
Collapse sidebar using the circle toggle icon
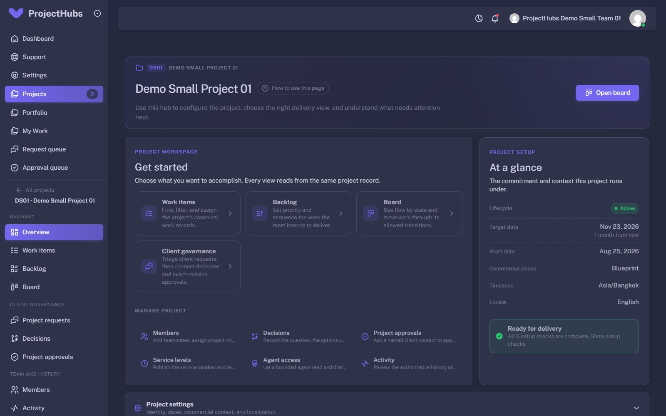[x=97, y=13]
